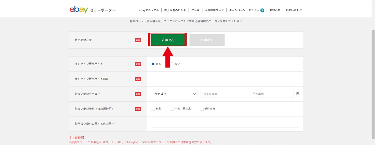This screenshot has height=145, width=375.
Task: Check the 中古・再生品 checkbox
Action: tap(172, 109)
